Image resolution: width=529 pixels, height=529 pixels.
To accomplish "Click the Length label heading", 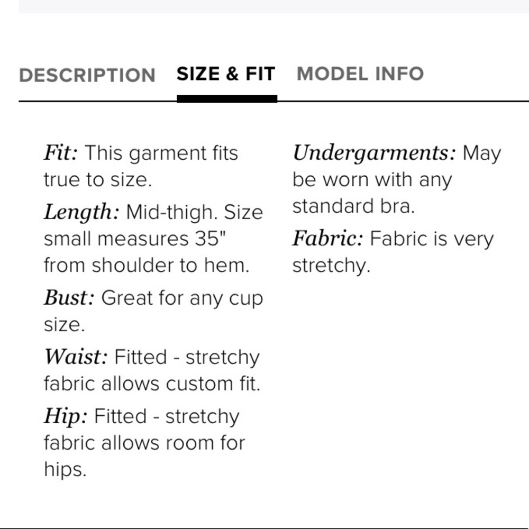I will coord(81,213).
